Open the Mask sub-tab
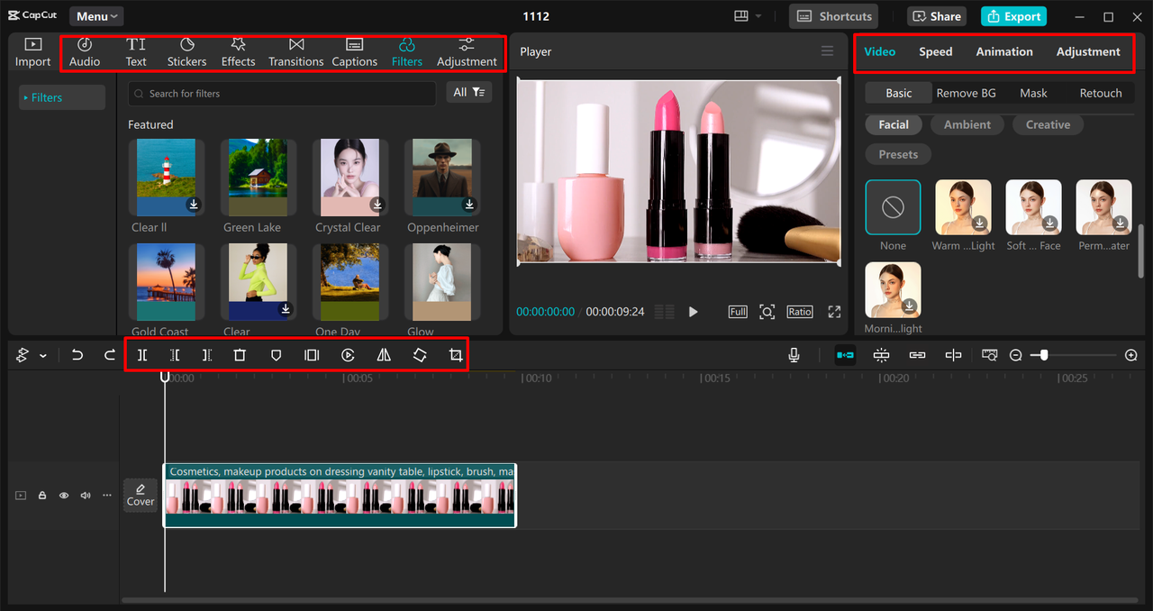Viewport: 1153px width, 611px height. coord(1033,93)
